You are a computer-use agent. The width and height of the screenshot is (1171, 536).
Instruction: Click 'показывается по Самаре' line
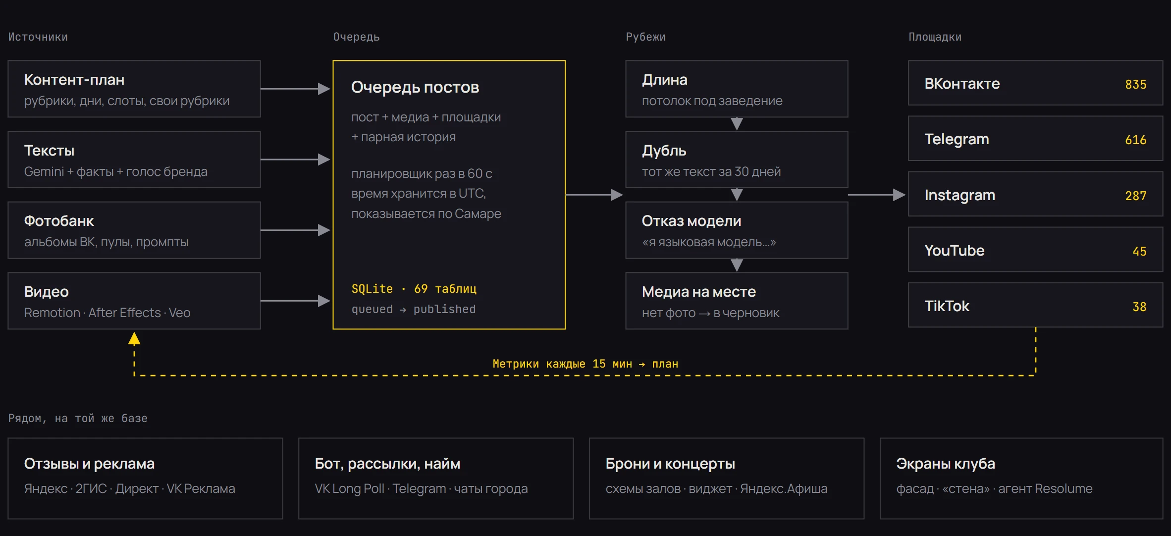(x=426, y=214)
